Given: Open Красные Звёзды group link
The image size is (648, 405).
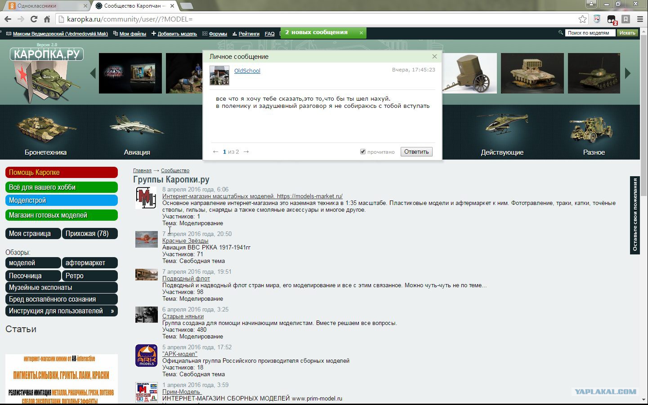Looking at the screenshot, I should click(185, 240).
